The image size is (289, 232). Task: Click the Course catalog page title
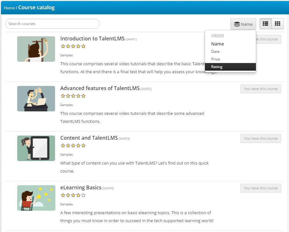pos(37,8)
